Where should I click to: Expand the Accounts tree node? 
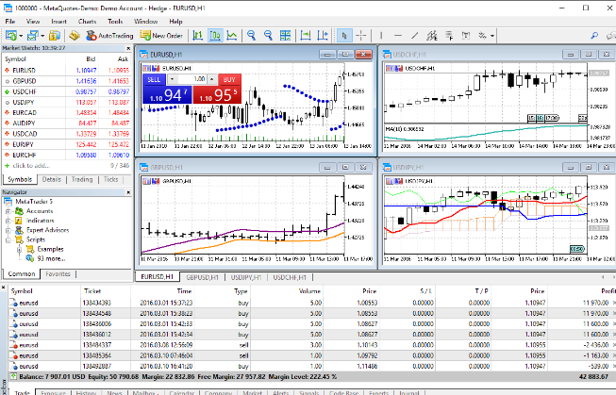(8, 210)
